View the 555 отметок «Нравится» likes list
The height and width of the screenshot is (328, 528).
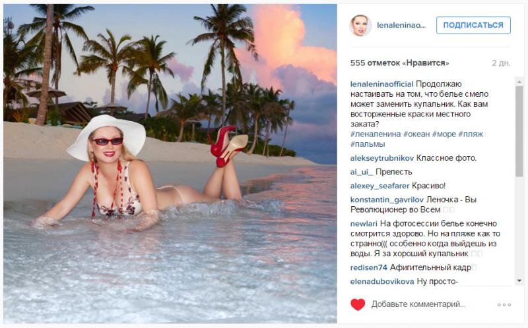399,63
